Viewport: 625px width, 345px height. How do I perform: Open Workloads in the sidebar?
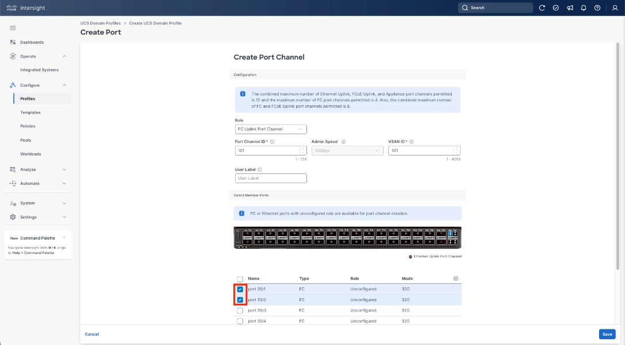[x=31, y=154]
